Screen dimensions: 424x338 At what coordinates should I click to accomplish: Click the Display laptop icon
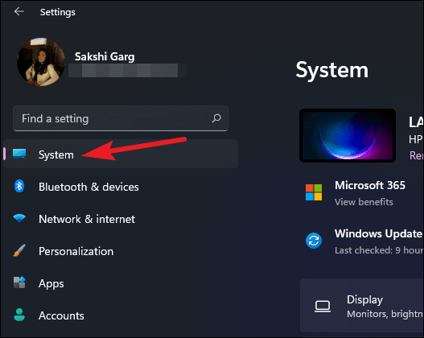[x=323, y=307]
